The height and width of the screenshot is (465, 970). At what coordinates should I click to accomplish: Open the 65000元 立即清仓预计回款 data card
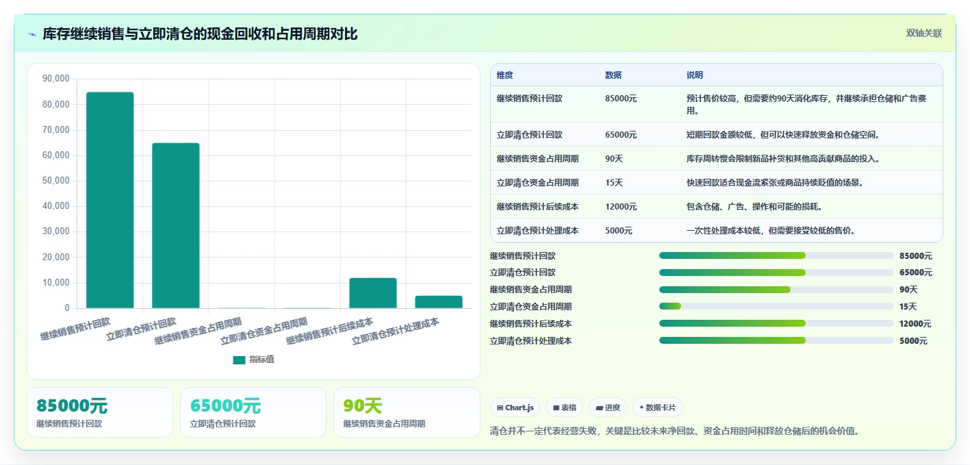pyautogui.click(x=253, y=412)
